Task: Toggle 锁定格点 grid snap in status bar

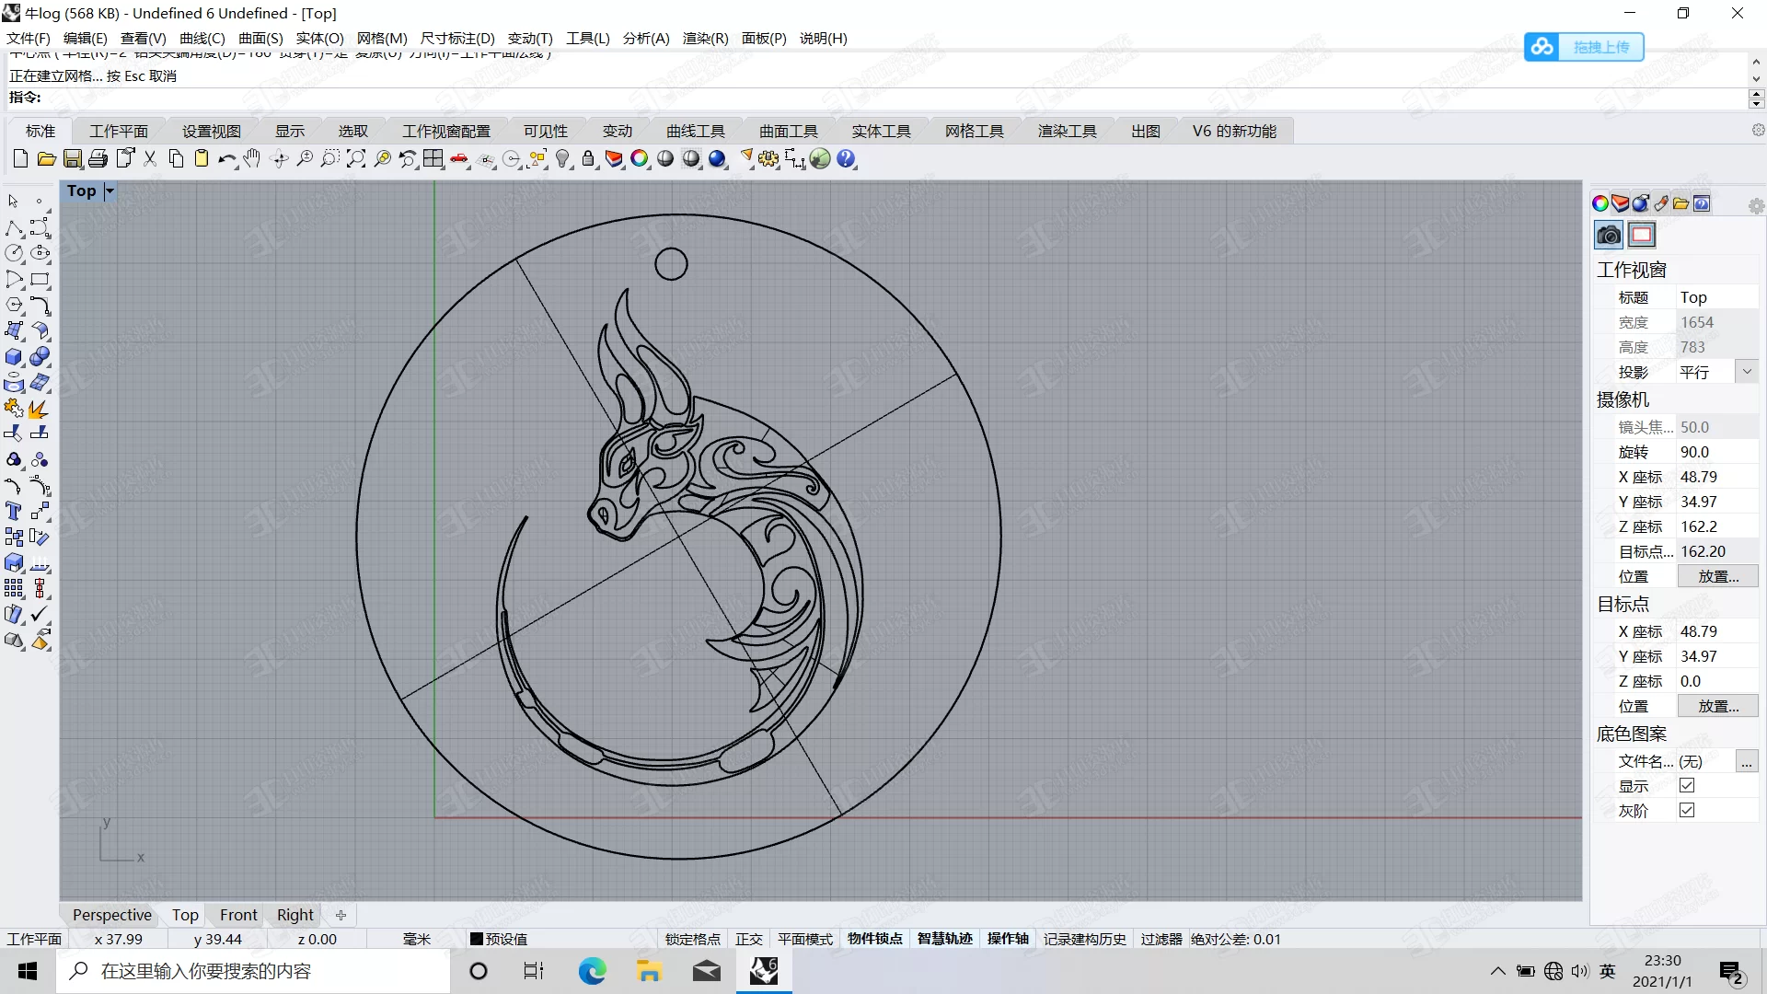Action: coord(692,939)
